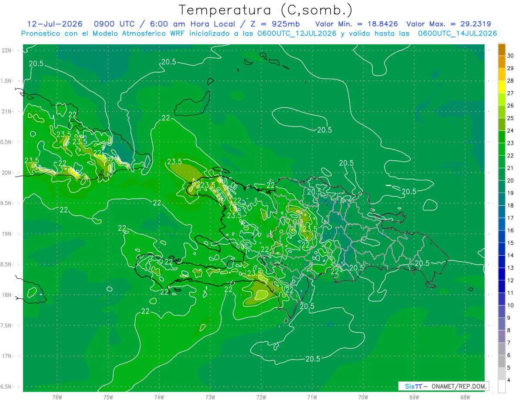The width and height of the screenshot is (522, 403).
Task: Click the ONAMET/REP.DOM. logo box
Action: point(443,386)
